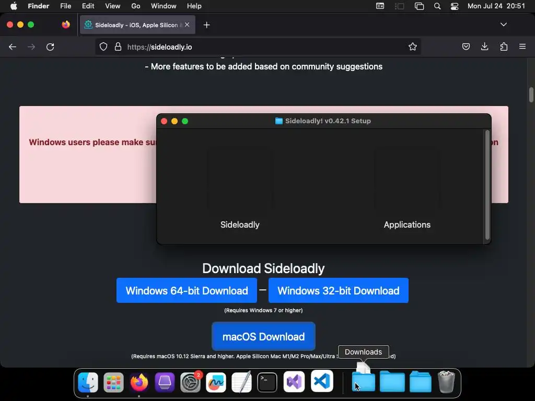
Task: Open Launchpad from the dock
Action: pyautogui.click(x=113, y=382)
